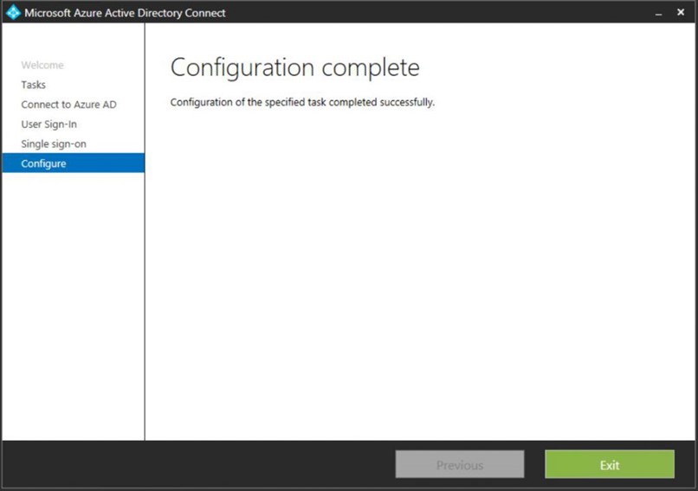Select the Single sign-on step

coord(54,144)
